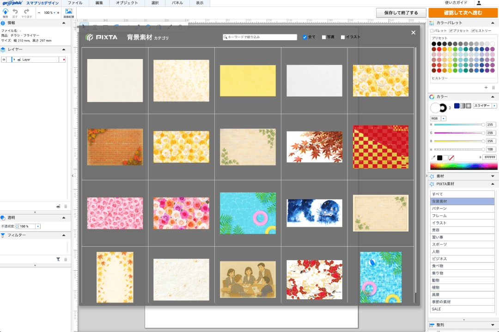This screenshot has width=499, height=332.
Task: Click the 保存 save cloud icon
Action: [5, 11]
